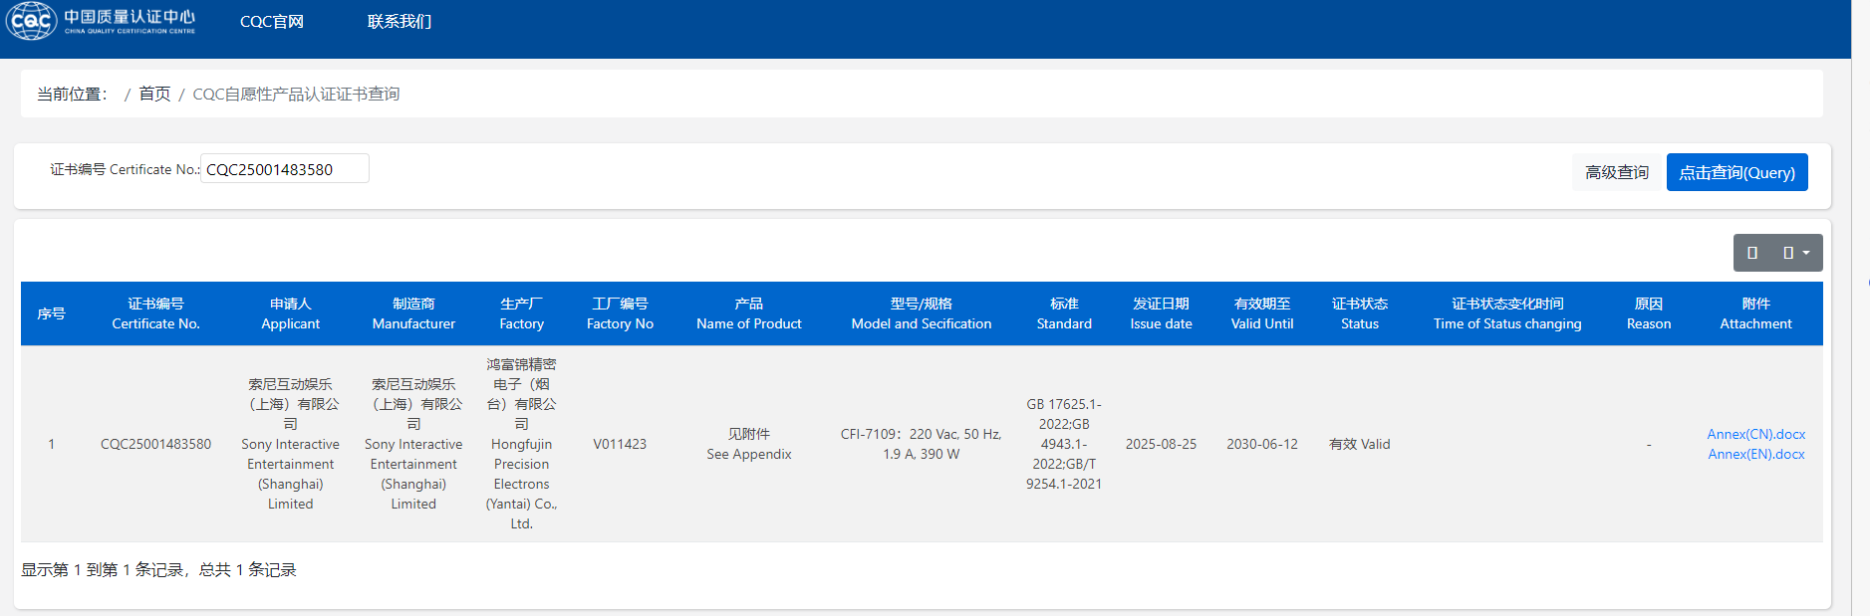Click the 2025-08-25 issue date cell
The width and height of the screenshot is (1870, 616).
pyautogui.click(x=1161, y=444)
